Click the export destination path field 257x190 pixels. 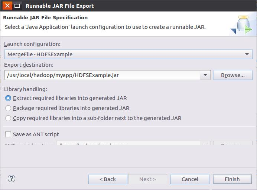pos(102,75)
